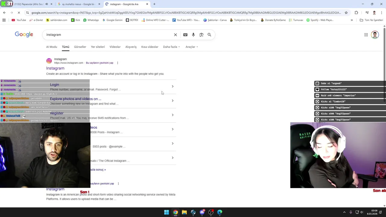This screenshot has width=386, height=217.
Task: Bookmark this page with the star
Action: pyautogui.click(x=346, y=13)
